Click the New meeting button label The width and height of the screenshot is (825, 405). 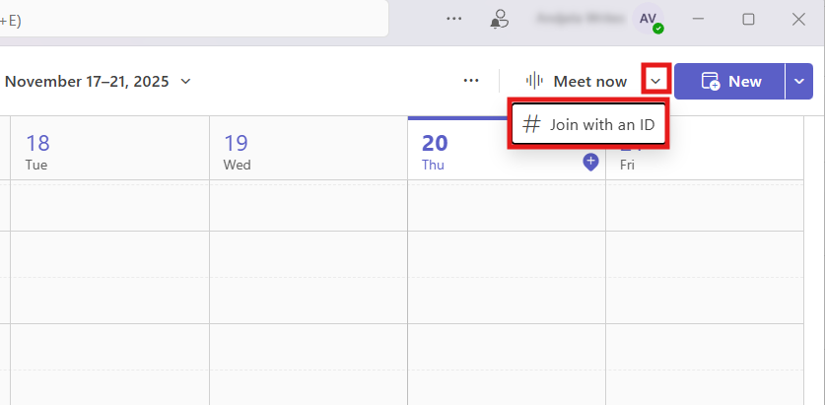744,81
